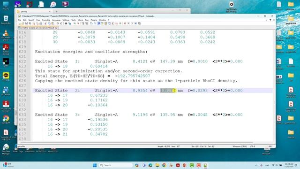The height and width of the screenshot is (169, 300).
Task: Click the Open file toolbar icon
Action: [23, 23]
